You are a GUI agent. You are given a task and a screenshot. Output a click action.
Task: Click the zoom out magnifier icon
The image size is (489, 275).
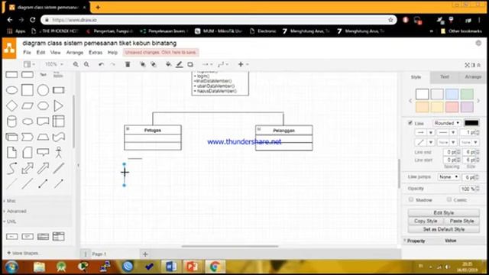tap(86, 64)
